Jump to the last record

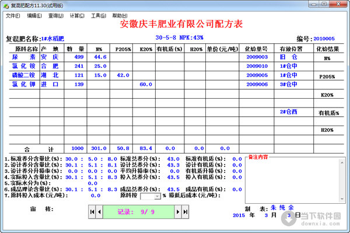coord(185,212)
